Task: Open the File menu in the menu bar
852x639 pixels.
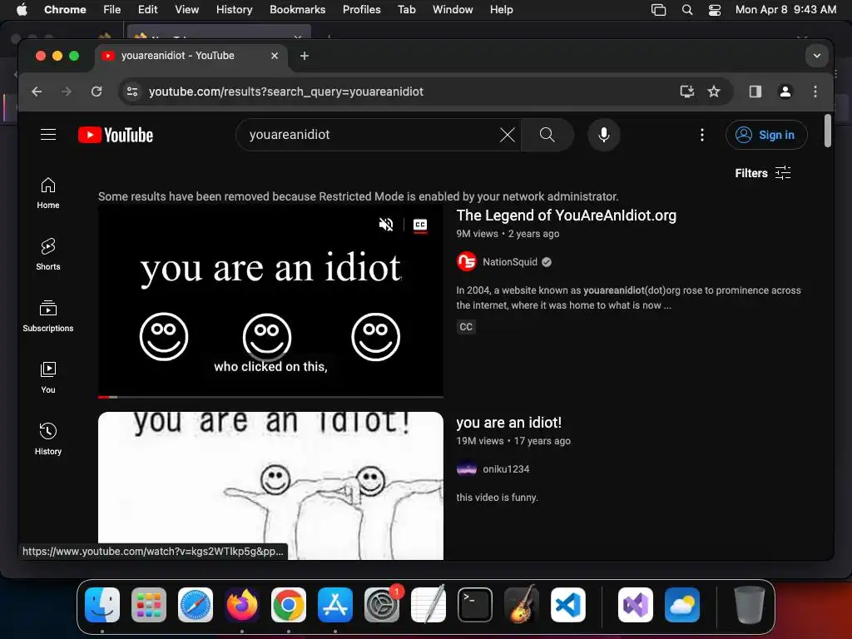Action: (112, 9)
